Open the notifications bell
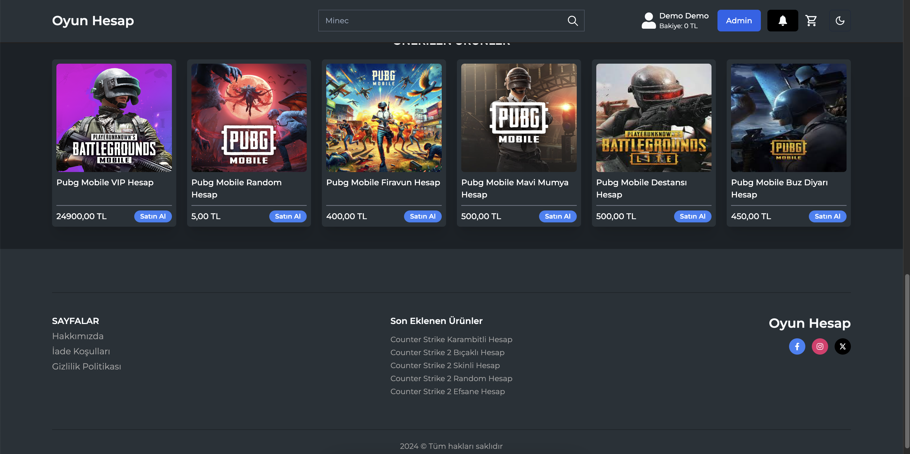Image resolution: width=910 pixels, height=454 pixels. click(x=783, y=21)
